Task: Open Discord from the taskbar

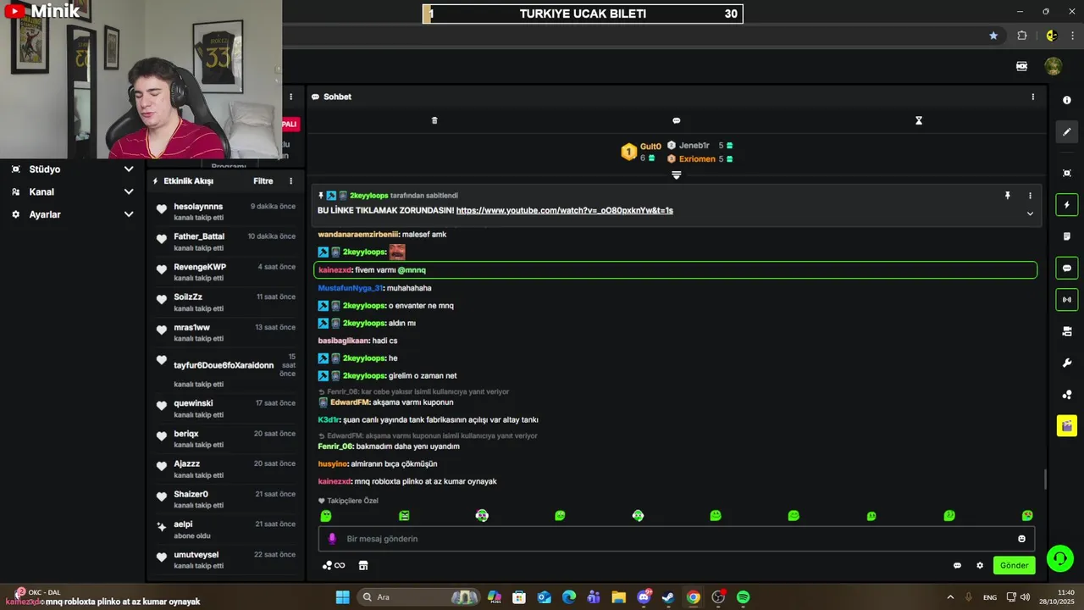Action: [x=644, y=597]
